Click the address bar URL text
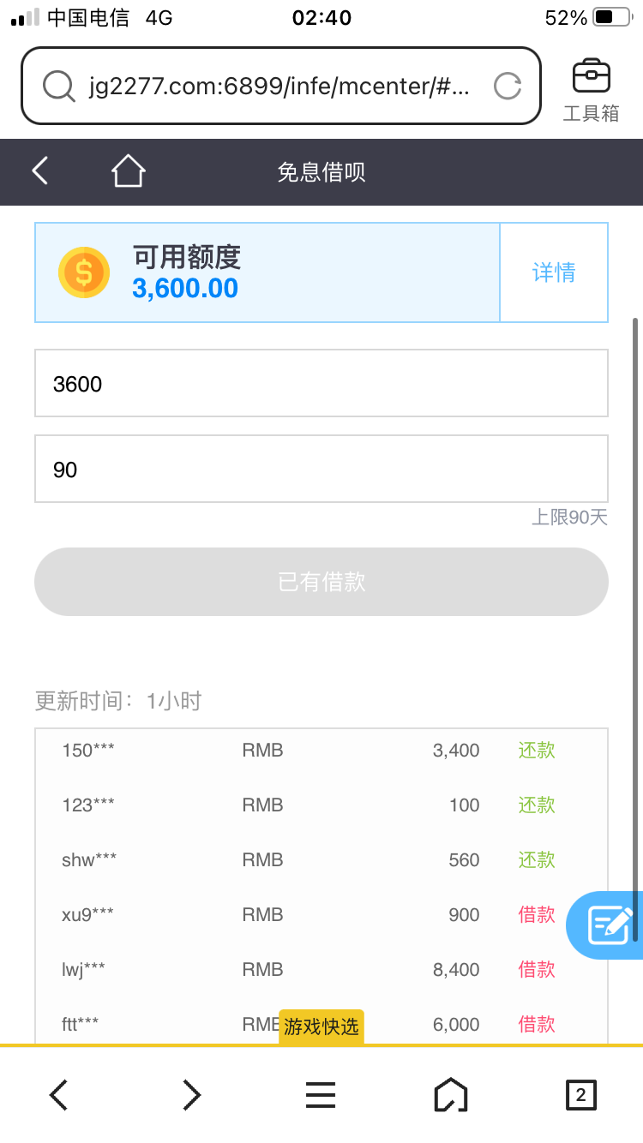 point(279,86)
